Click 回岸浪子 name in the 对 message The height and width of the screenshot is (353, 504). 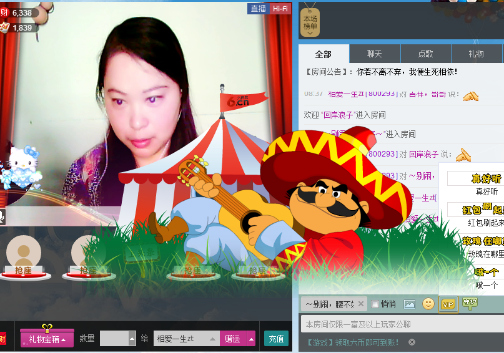pyautogui.click(x=423, y=154)
